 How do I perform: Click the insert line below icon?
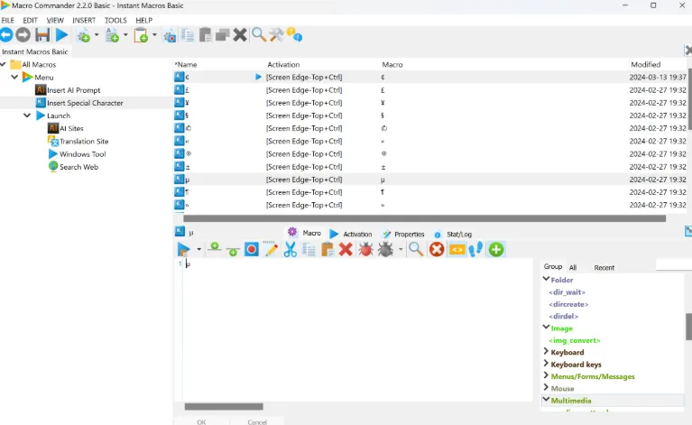click(x=233, y=251)
